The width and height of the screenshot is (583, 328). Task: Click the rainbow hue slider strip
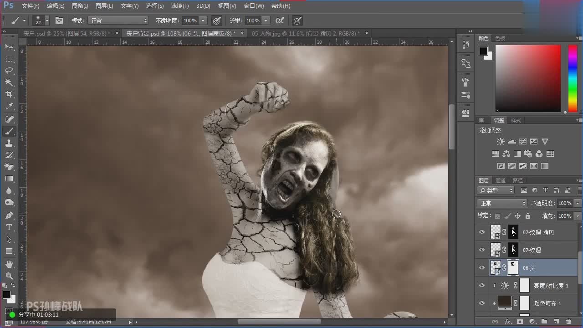click(573, 78)
